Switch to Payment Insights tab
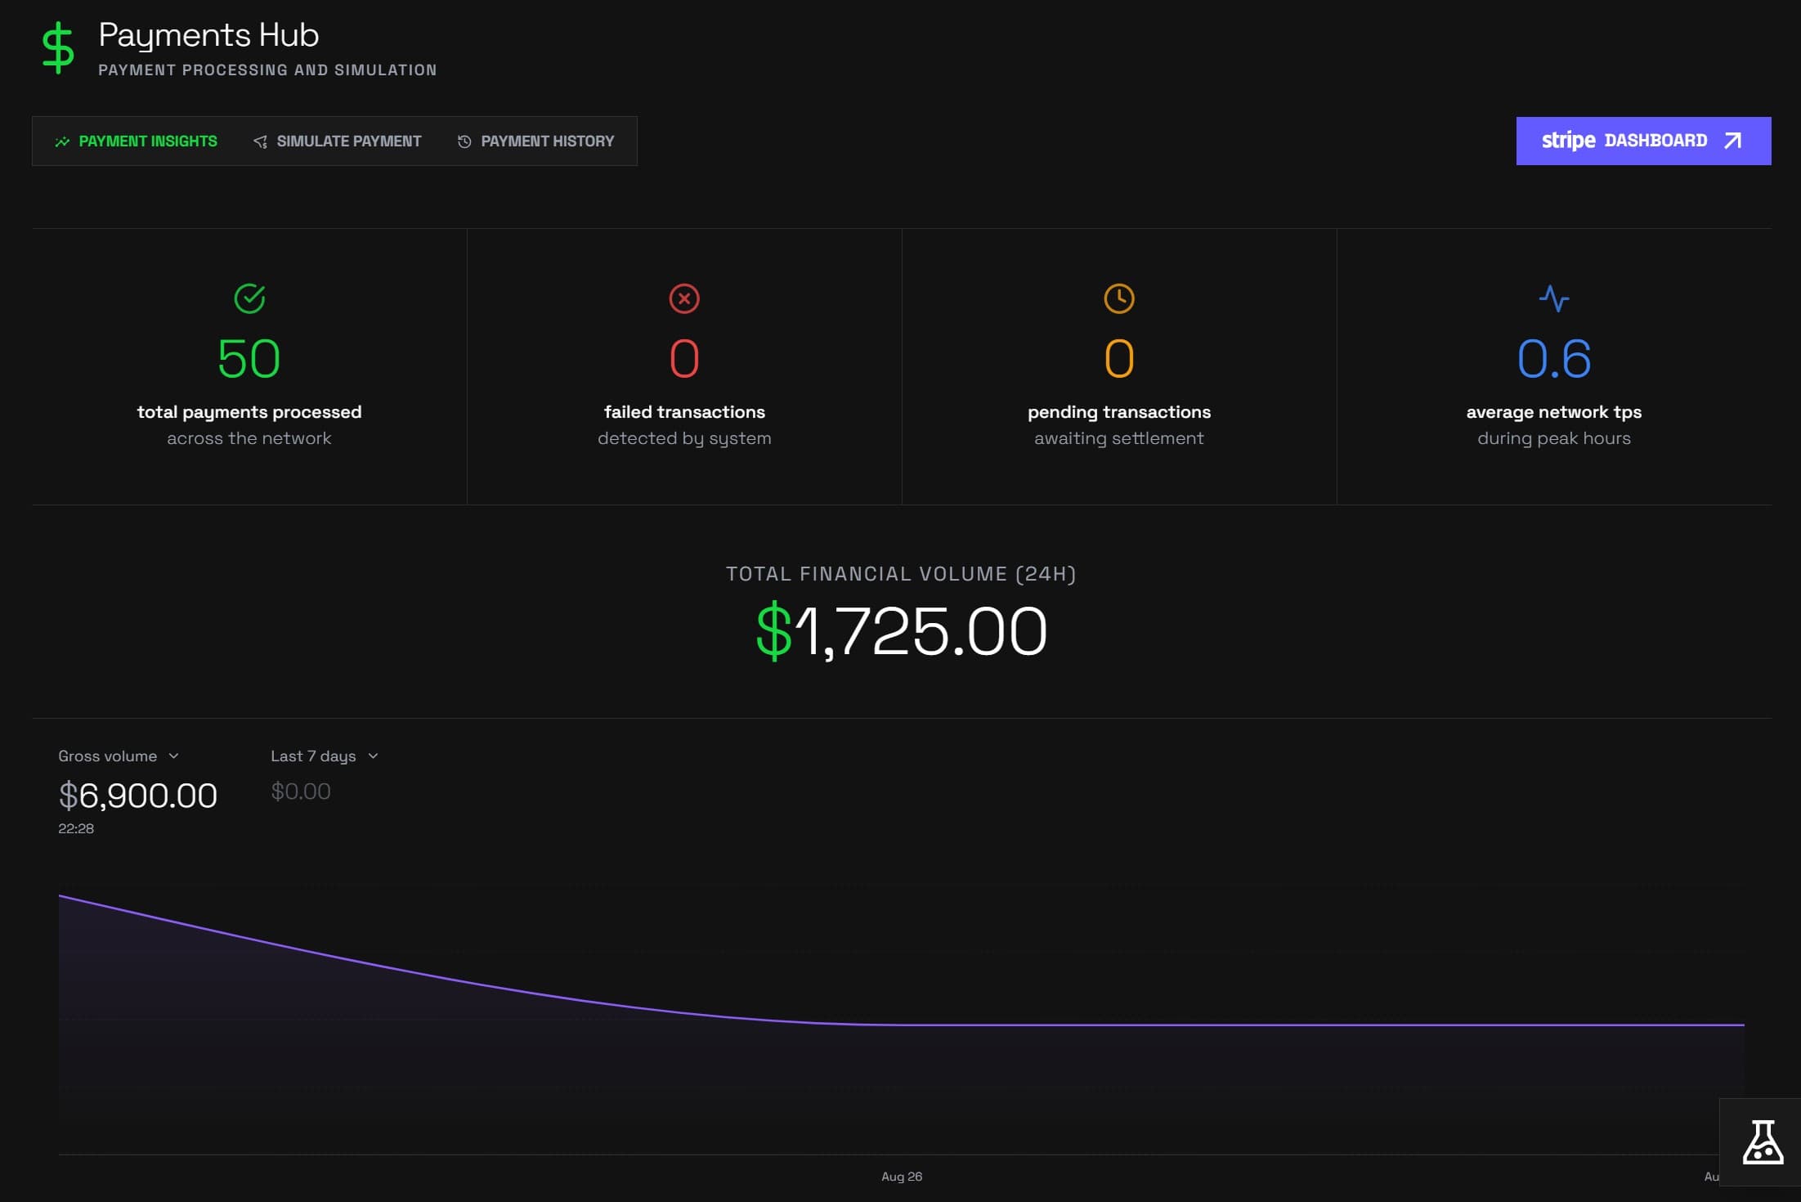Viewport: 1801px width, 1202px height. 136,141
